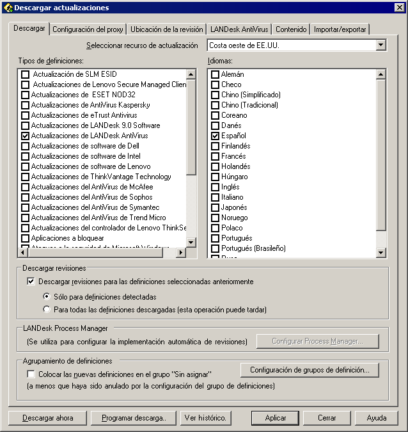Select the Alemán language checkbox
This screenshot has height=432, width=408.
215,74
